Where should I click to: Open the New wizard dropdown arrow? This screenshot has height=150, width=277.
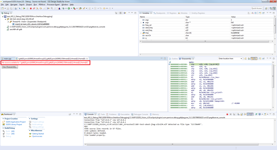[5, 8]
